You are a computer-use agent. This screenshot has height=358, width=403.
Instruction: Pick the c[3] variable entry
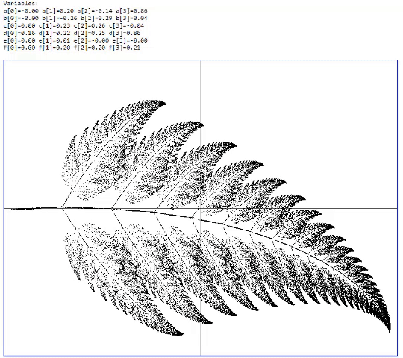(x=126, y=25)
